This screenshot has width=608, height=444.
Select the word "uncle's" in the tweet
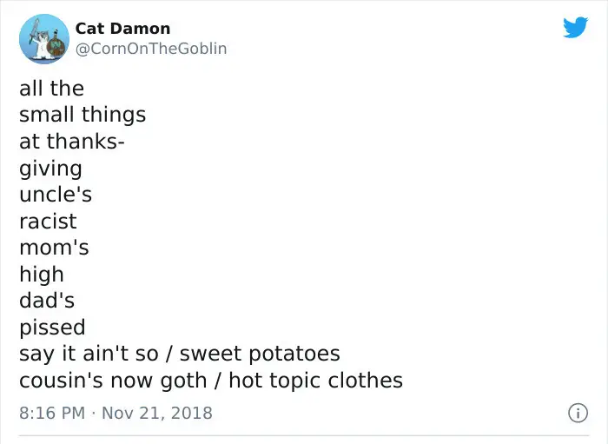click(x=56, y=195)
